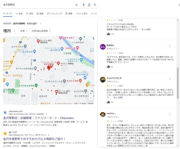The image size is (180, 149).
Task: Click SARARASO hotel map marker
Action: pyautogui.click(x=78, y=48)
